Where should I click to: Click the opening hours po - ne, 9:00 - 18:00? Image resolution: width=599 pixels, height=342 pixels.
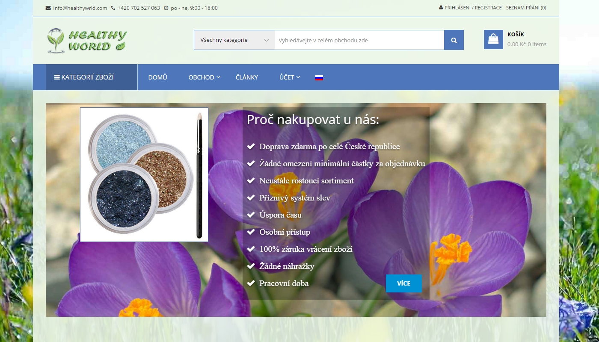click(x=194, y=8)
